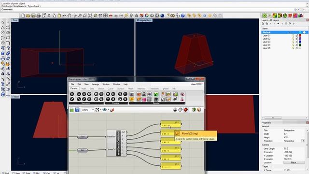Open Grasshopper Solution menu
The height and width of the screenshot is (174, 309).
click(x=106, y=84)
